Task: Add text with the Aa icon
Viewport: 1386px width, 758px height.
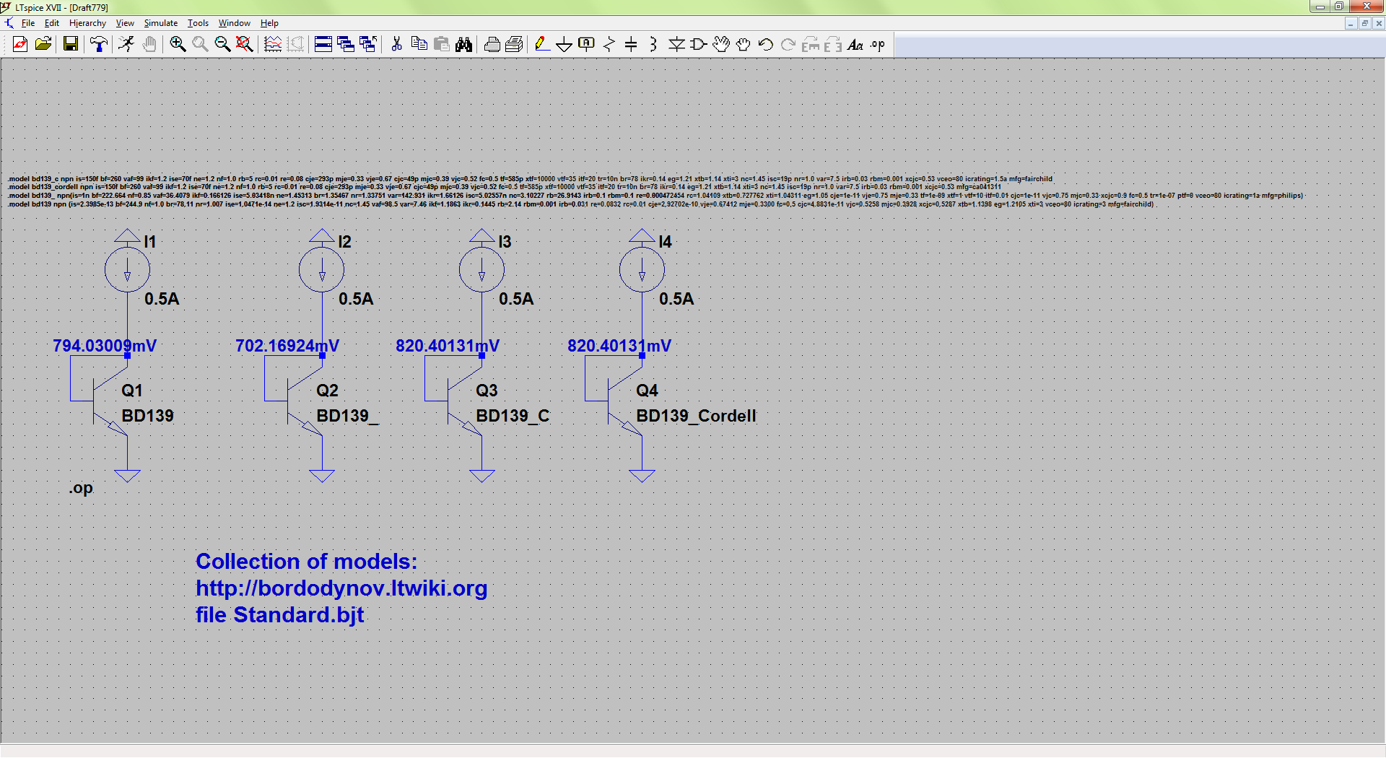Action: click(855, 45)
